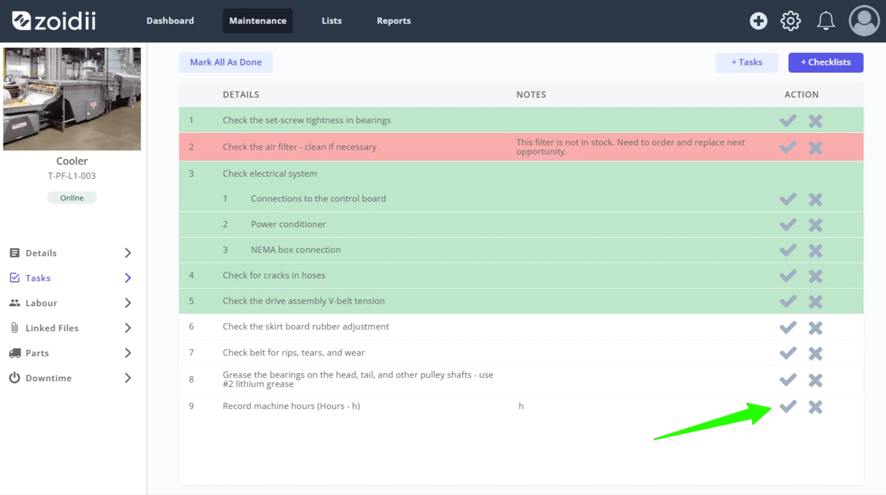Open Parts in sidebar
Viewport: 886px width, 495px height.
tap(37, 353)
